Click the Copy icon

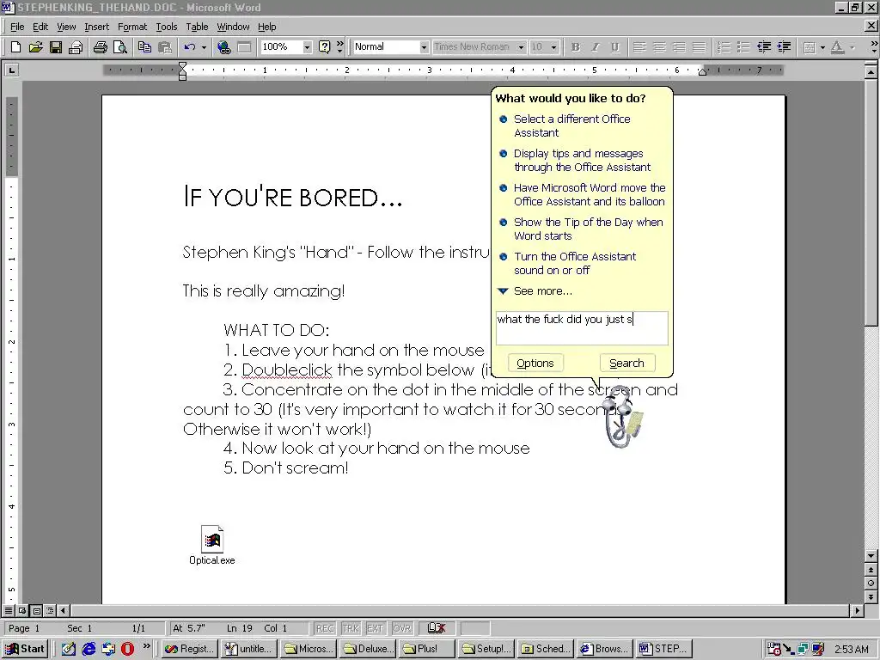click(144, 47)
